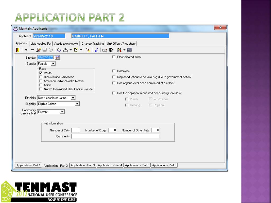This screenshot has height=203, width=271.
Task: Click the plus (add record) toolbar icon
Action: point(26,50)
